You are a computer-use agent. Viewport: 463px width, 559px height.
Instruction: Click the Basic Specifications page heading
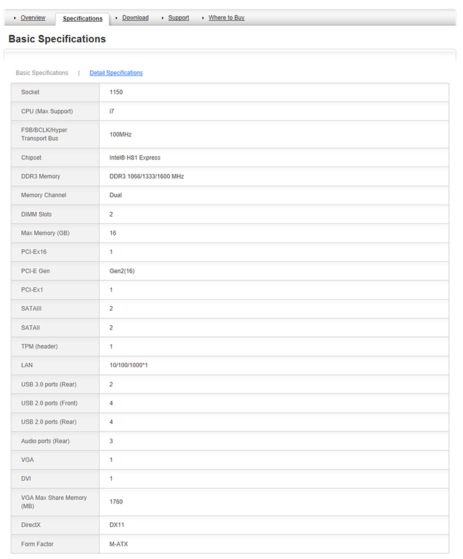pos(57,39)
